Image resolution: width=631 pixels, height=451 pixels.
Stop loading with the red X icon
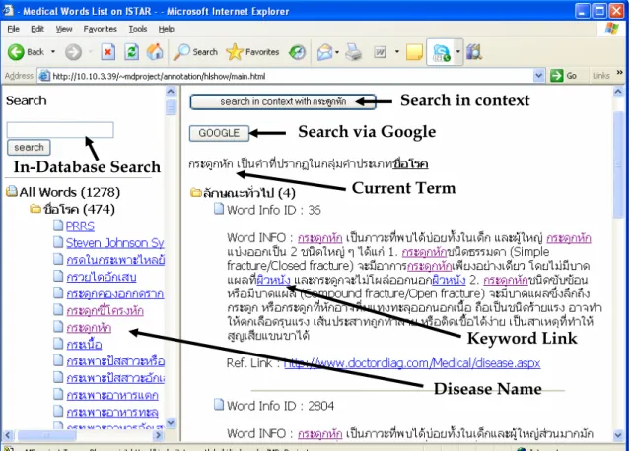coord(107,52)
